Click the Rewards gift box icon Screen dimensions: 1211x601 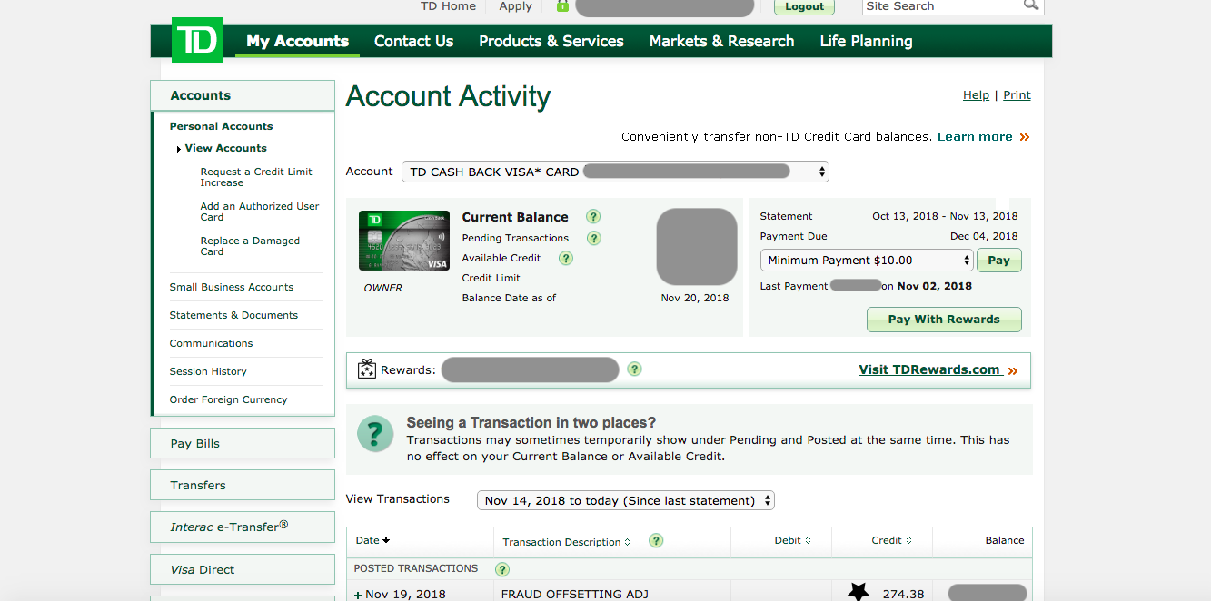tap(366, 369)
